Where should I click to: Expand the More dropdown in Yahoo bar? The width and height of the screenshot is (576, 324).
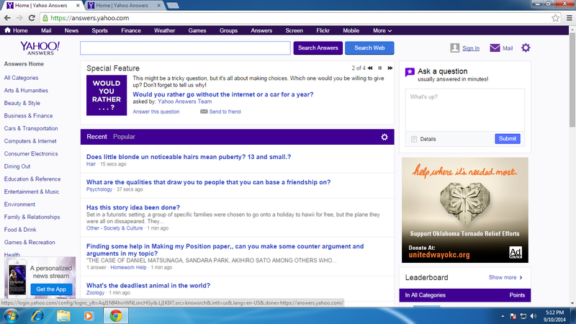[x=382, y=30]
